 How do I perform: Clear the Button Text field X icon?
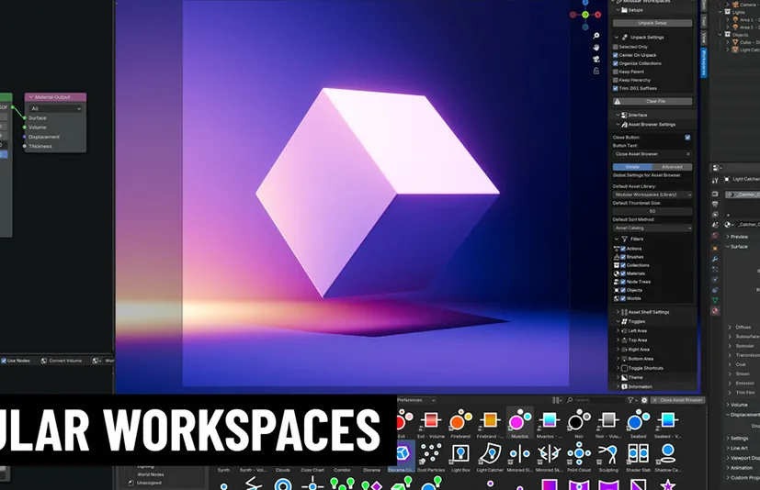point(688,154)
